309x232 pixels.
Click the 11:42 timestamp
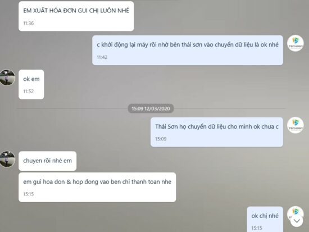pyautogui.click(x=102, y=57)
